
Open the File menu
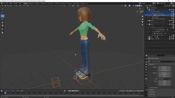click(4, 3)
